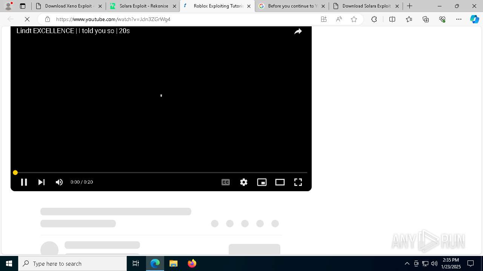This screenshot has width=483, height=271.
Task: Open Copilot sidebar
Action: tap(474, 19)
